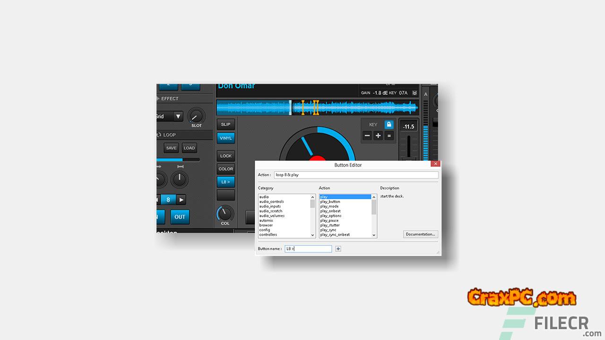Toggle the LOCK button
The height and width of the screenshot is (340, 605).
(226, 156)
